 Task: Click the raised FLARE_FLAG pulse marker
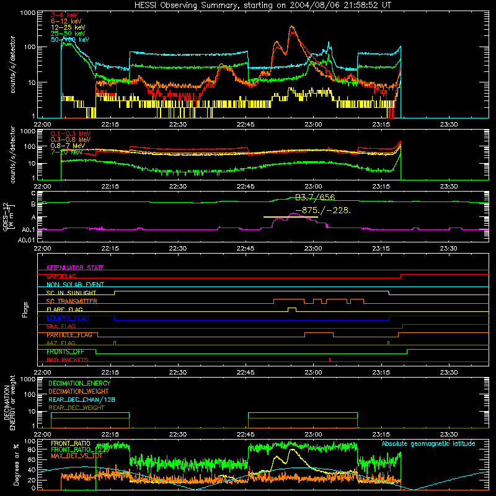pos(292,309)
